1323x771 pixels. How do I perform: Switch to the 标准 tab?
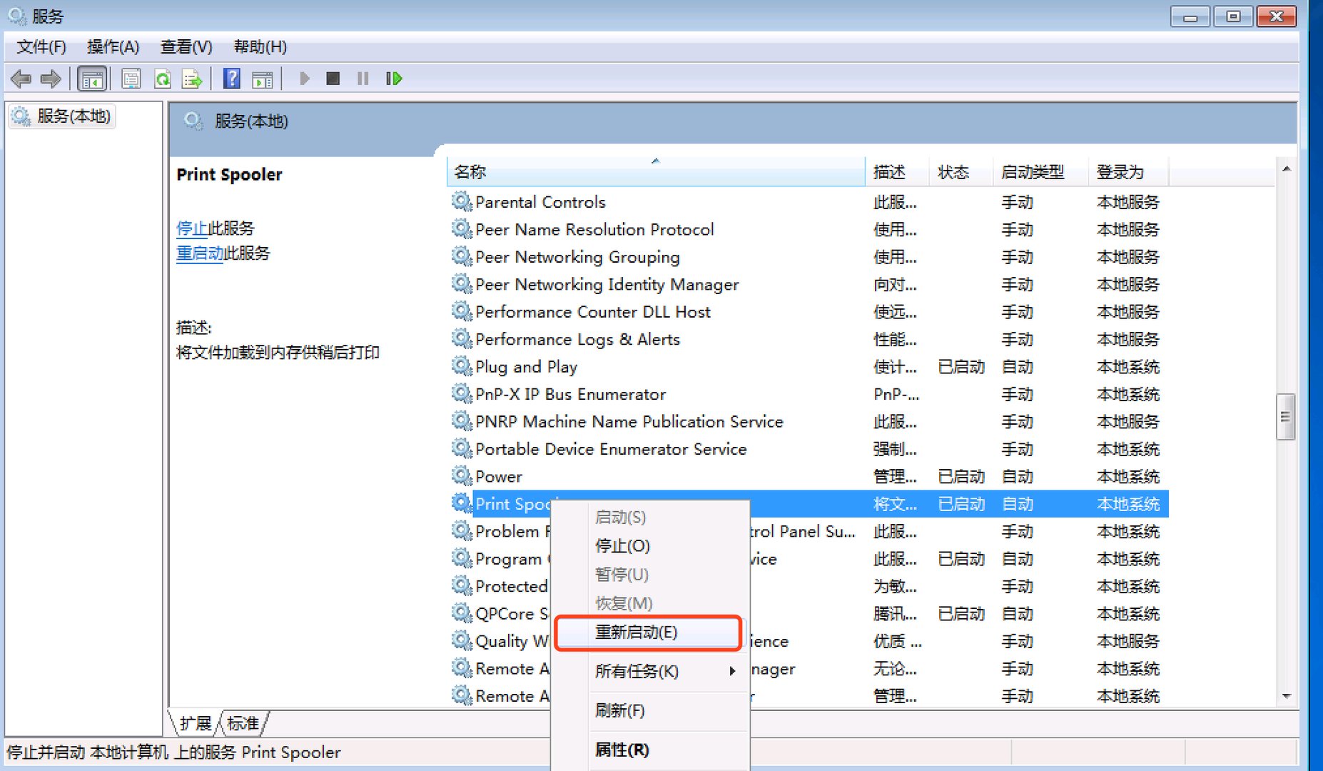click(242, 723)
